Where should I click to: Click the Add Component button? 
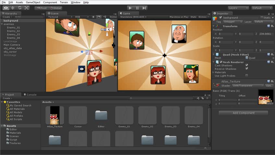[x=243, y=113]
